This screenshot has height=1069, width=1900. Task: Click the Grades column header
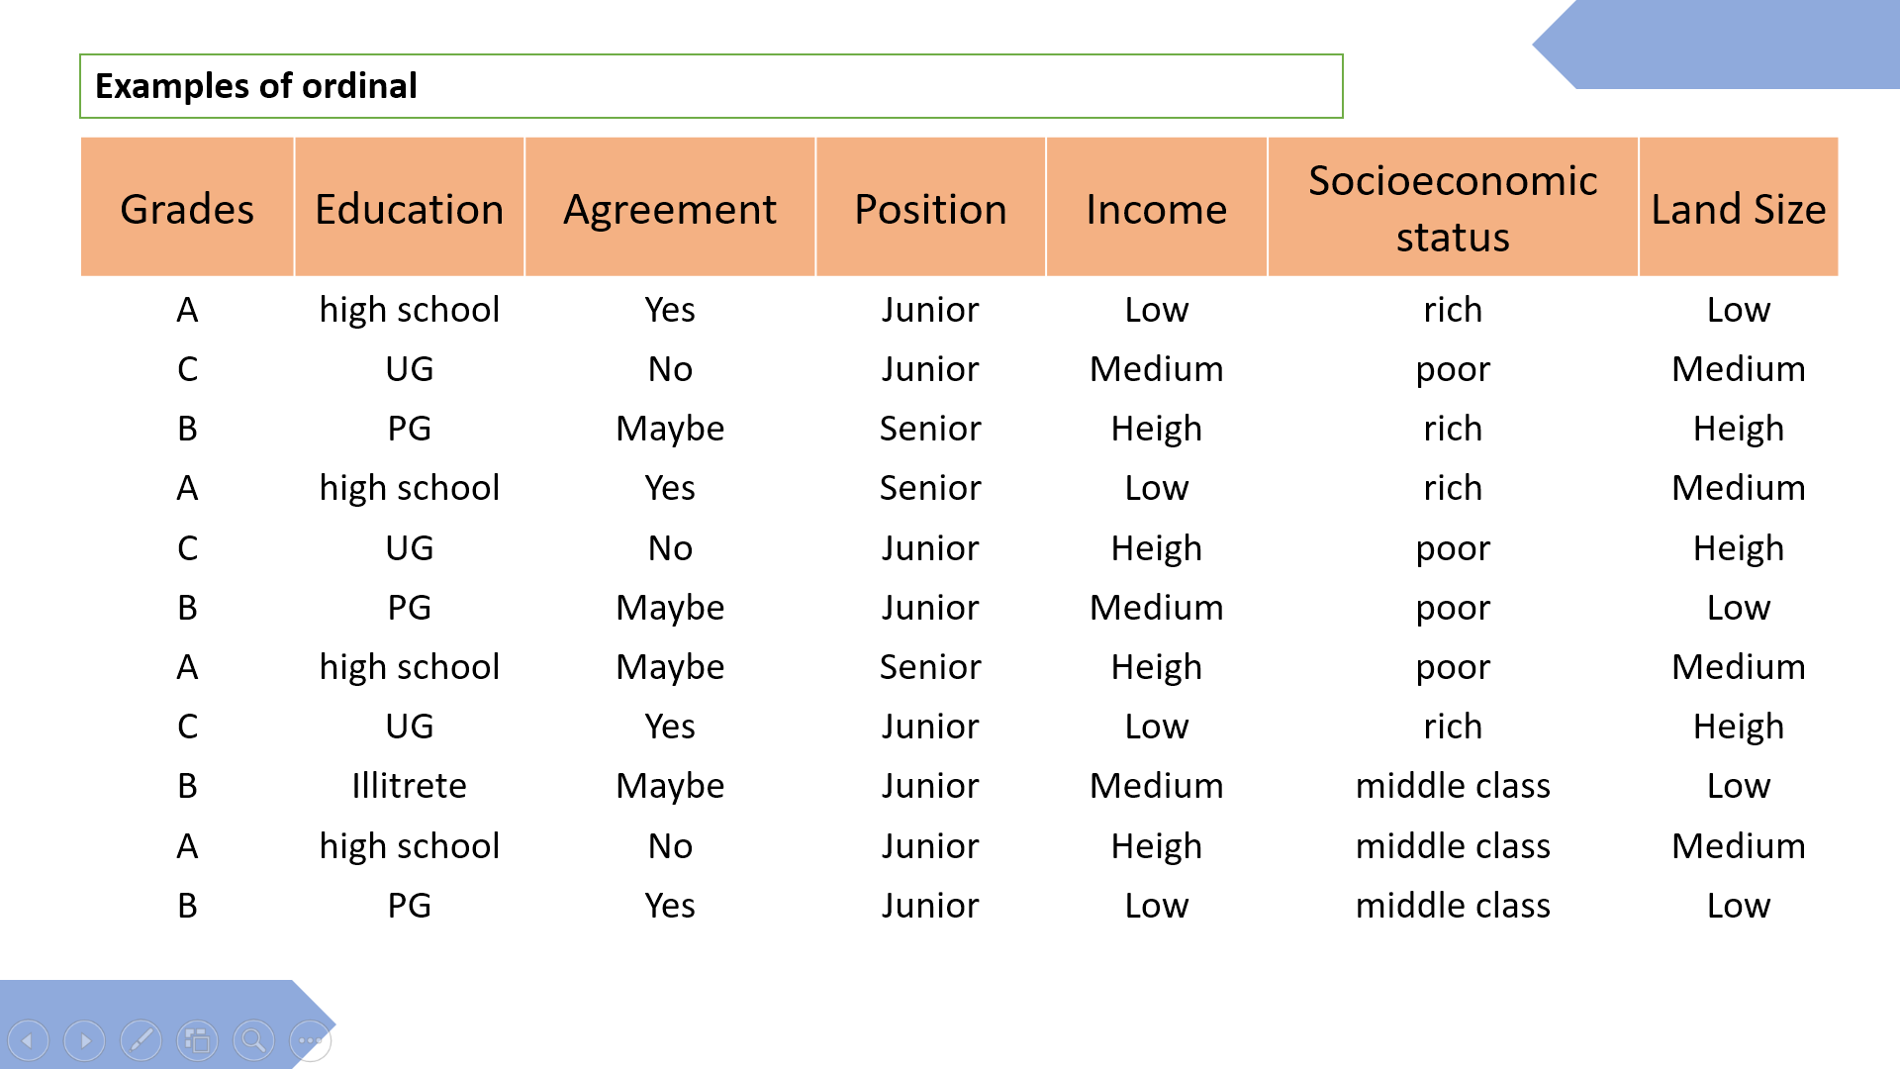(x=187, y=208)
